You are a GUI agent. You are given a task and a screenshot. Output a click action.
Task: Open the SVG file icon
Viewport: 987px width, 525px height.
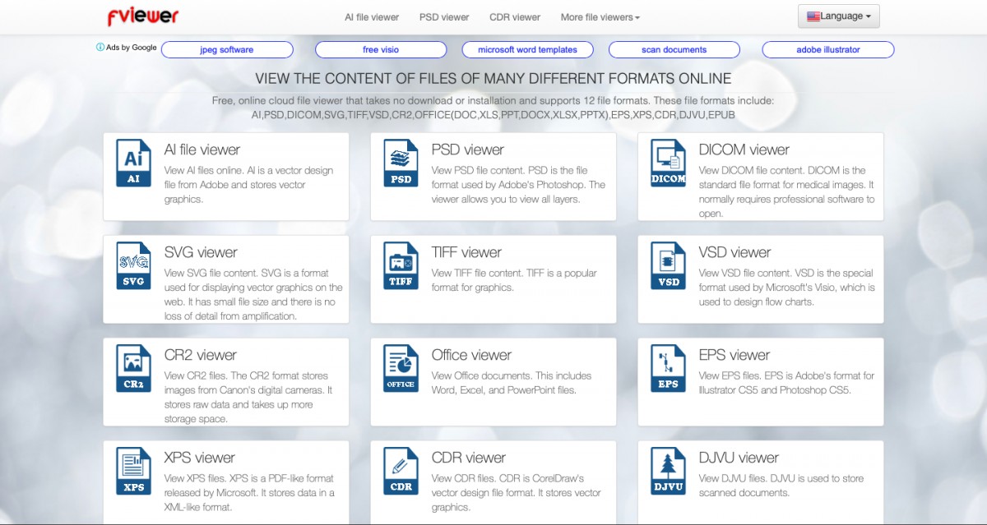tap(133, 265)
